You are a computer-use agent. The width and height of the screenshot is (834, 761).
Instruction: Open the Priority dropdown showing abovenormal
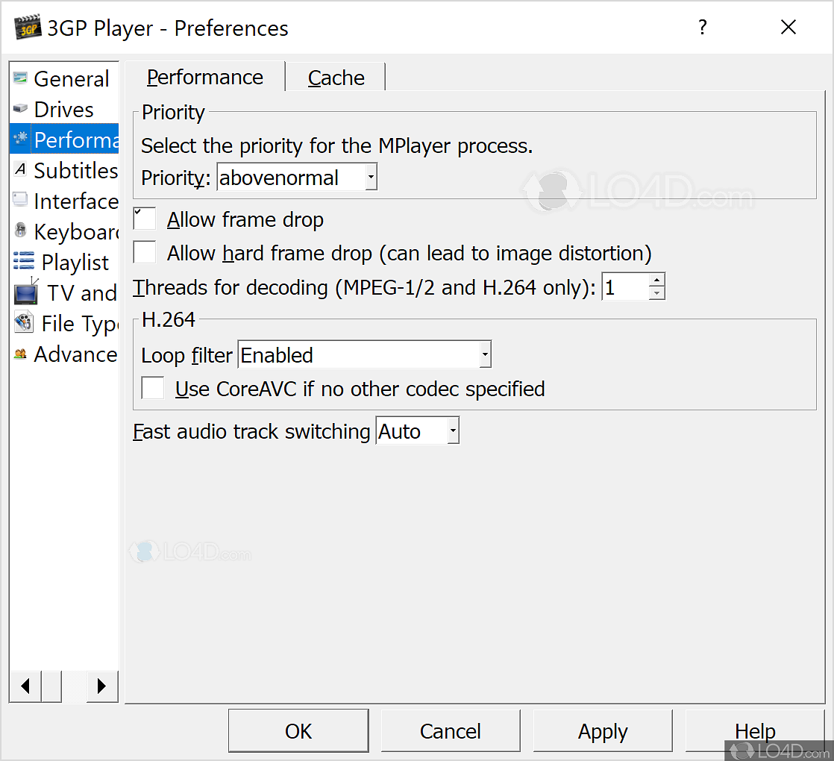pyautogui.click(x=370, y=177)
